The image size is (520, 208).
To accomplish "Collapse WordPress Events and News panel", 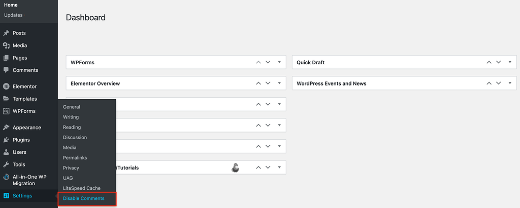I will click(x=510, y=83).
